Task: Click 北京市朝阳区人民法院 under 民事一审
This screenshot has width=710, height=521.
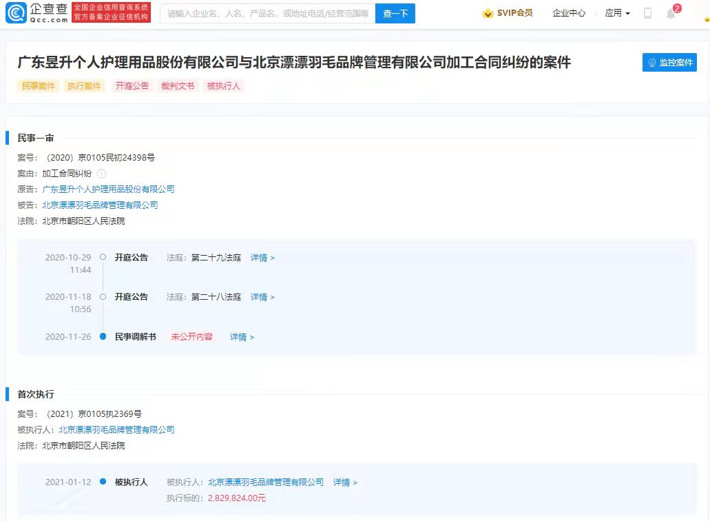Action: click(x=83, y=221)
